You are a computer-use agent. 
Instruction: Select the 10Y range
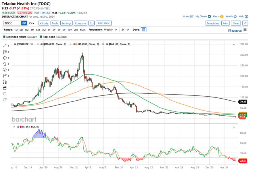70,30
